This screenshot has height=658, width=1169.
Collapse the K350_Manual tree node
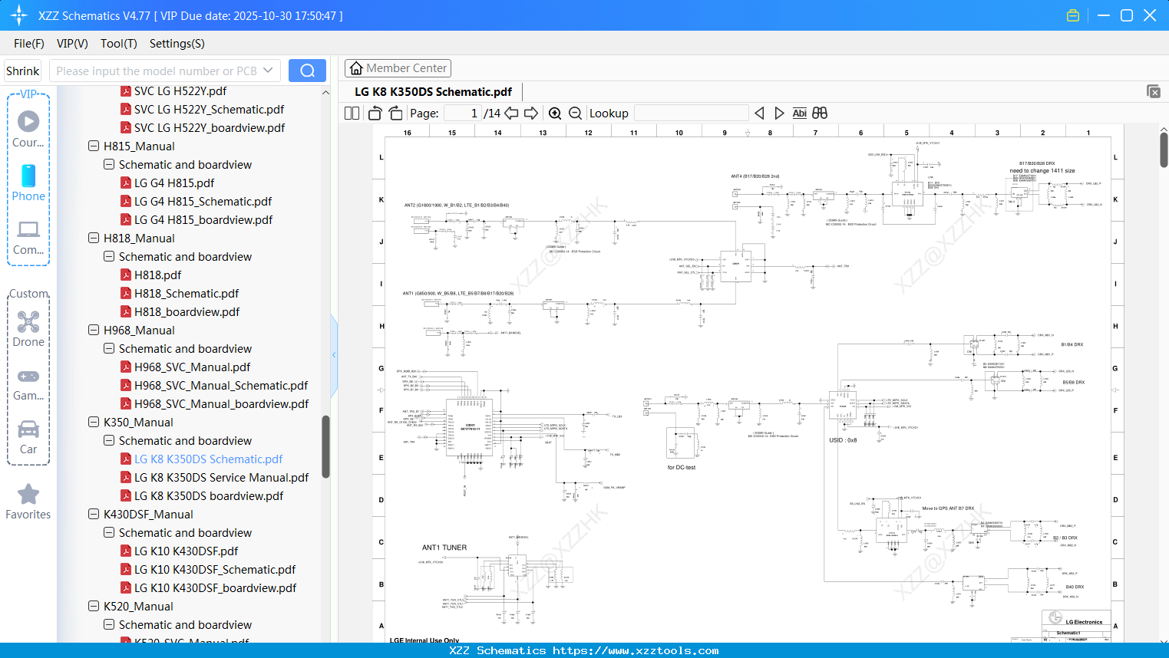93,422
